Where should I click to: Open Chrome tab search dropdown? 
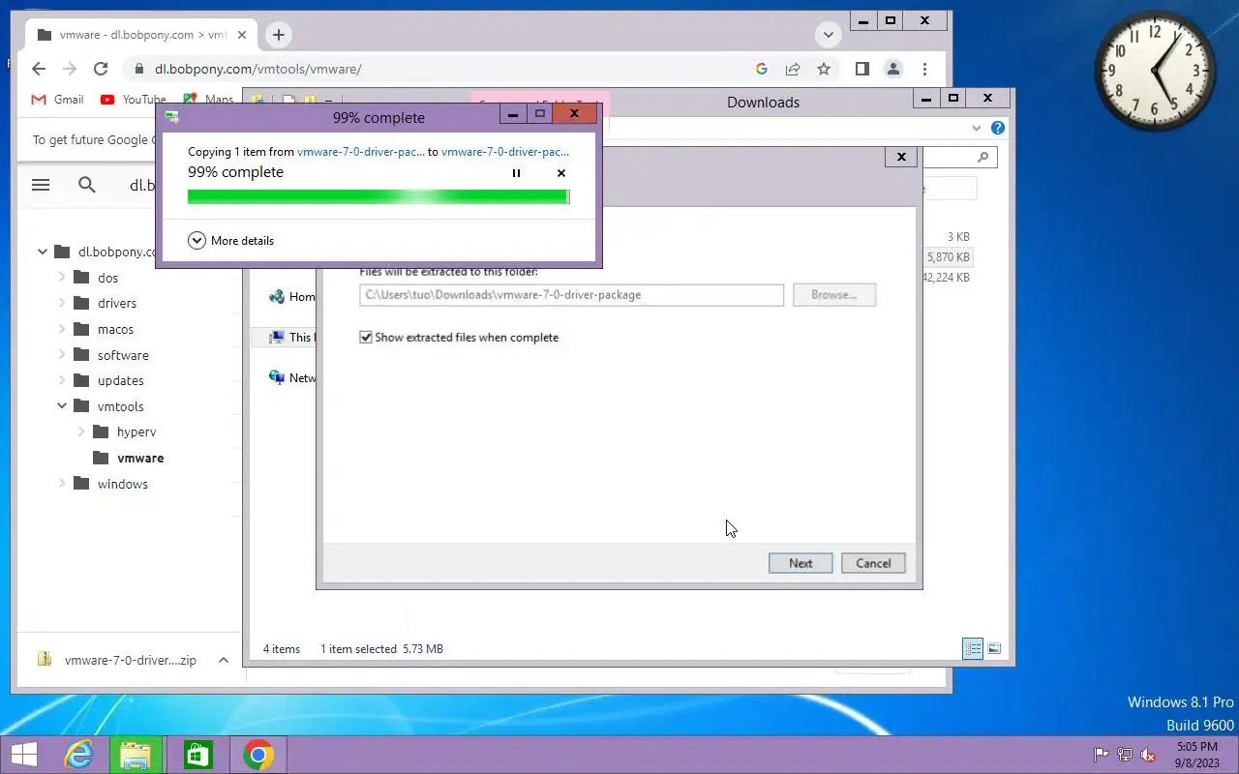coord(828,35)
